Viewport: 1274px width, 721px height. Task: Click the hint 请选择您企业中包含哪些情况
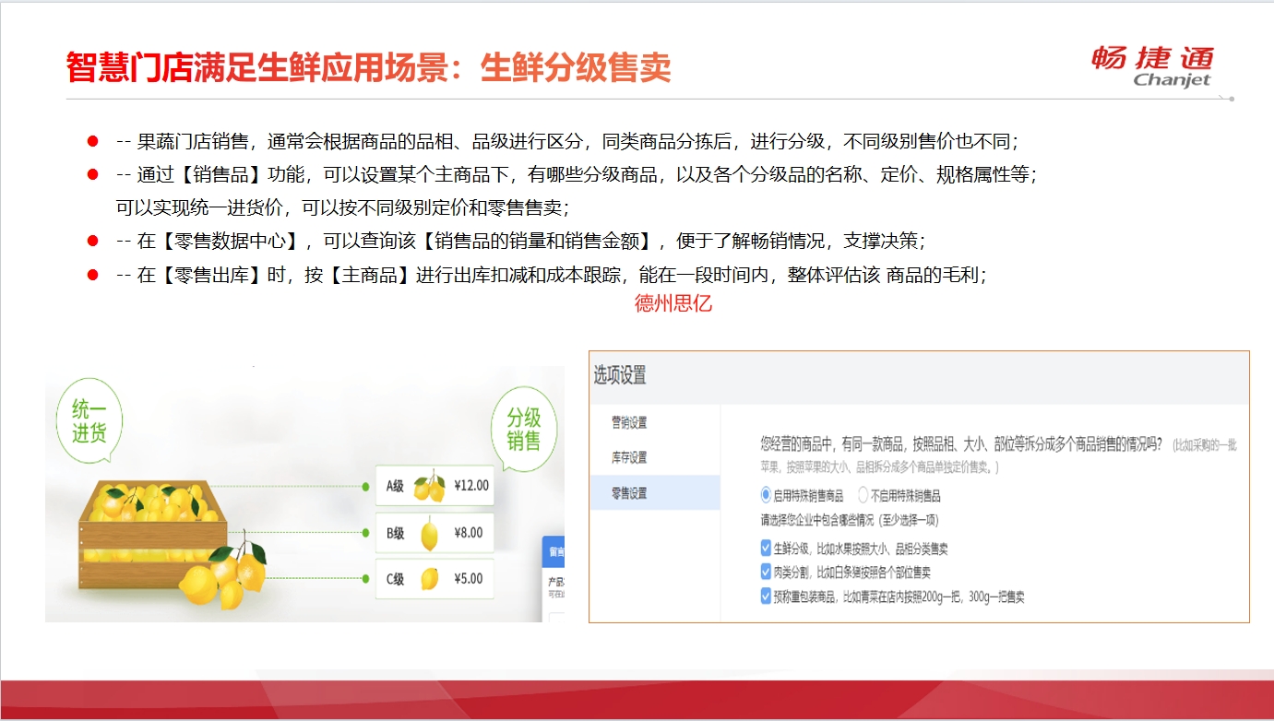pos(850,520)
